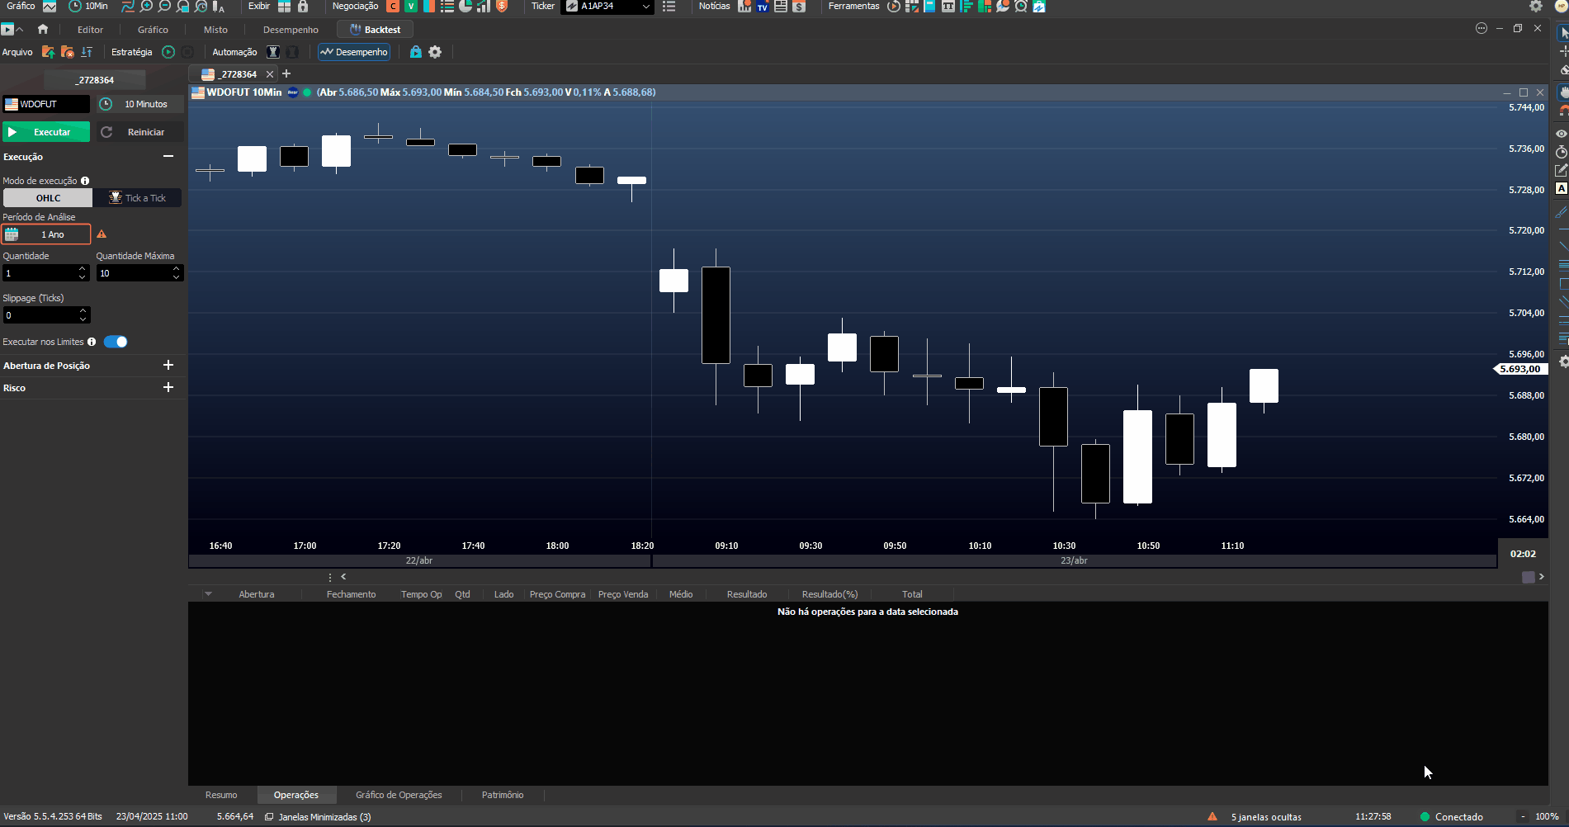
Task: Open the Ticker A1AP34 dropdown
Action: 607,7
